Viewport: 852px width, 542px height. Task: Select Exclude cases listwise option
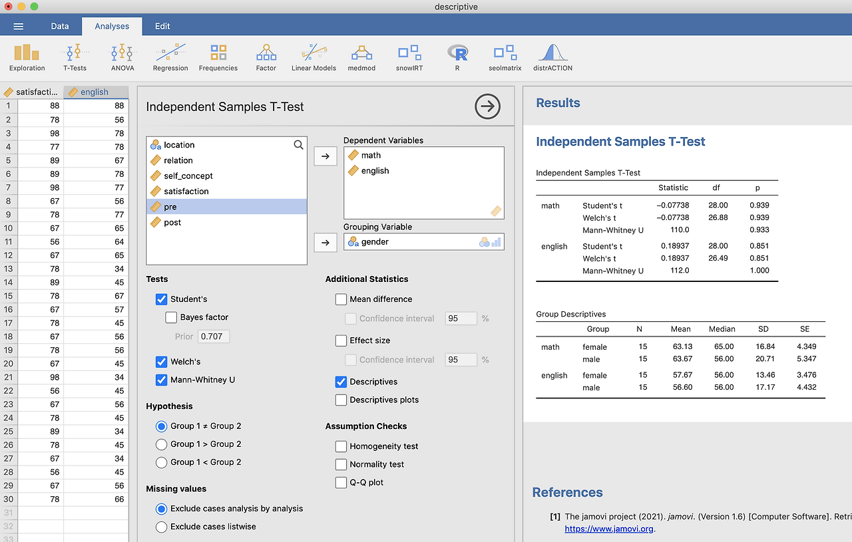tap(161, 527)
